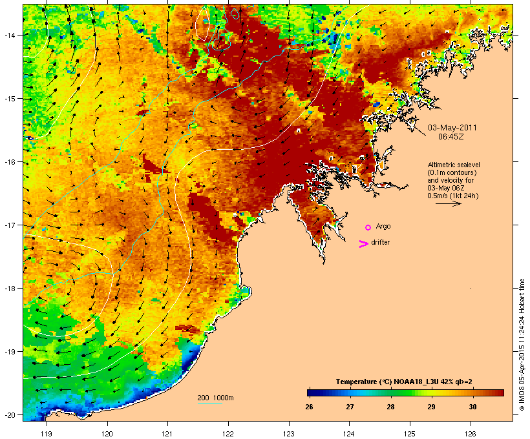
Task: Click the magenta drifter arrow symbol
Action: coord(364,244)
